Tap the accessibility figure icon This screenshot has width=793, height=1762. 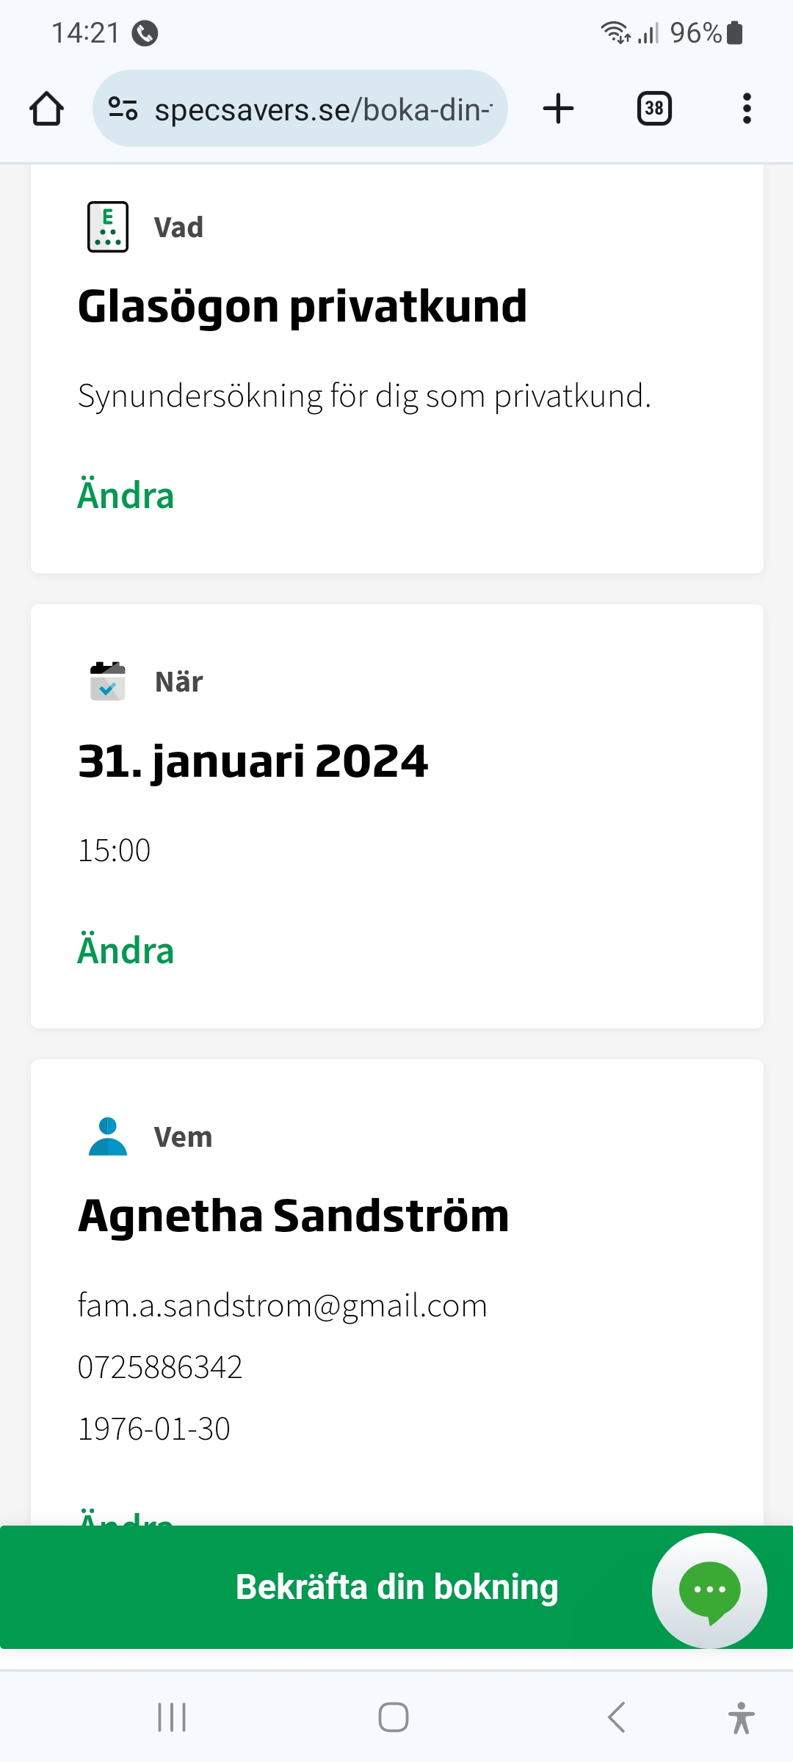click(x=741, y=1717)
